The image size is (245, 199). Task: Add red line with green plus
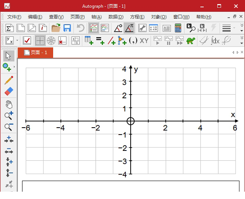(111, 41)
